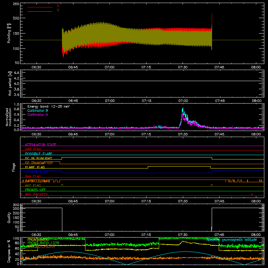Click the 4.0 value on Roll period axis
The image size is (268, 268).
tap(16, 84)
